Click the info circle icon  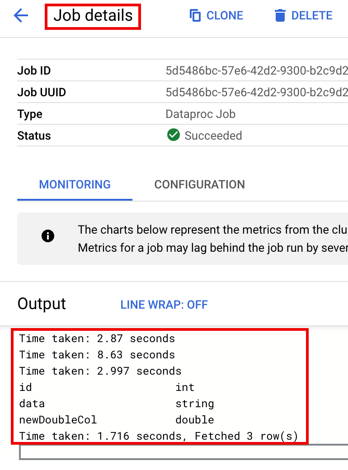point(48,236)
